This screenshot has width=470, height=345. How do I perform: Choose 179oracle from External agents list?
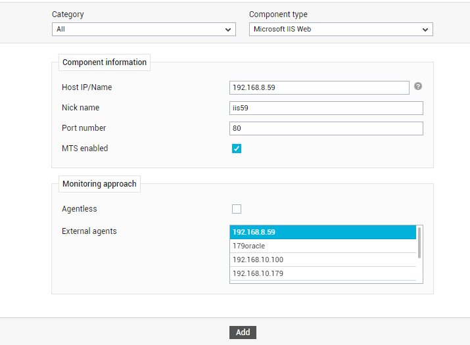coord(323,246)
